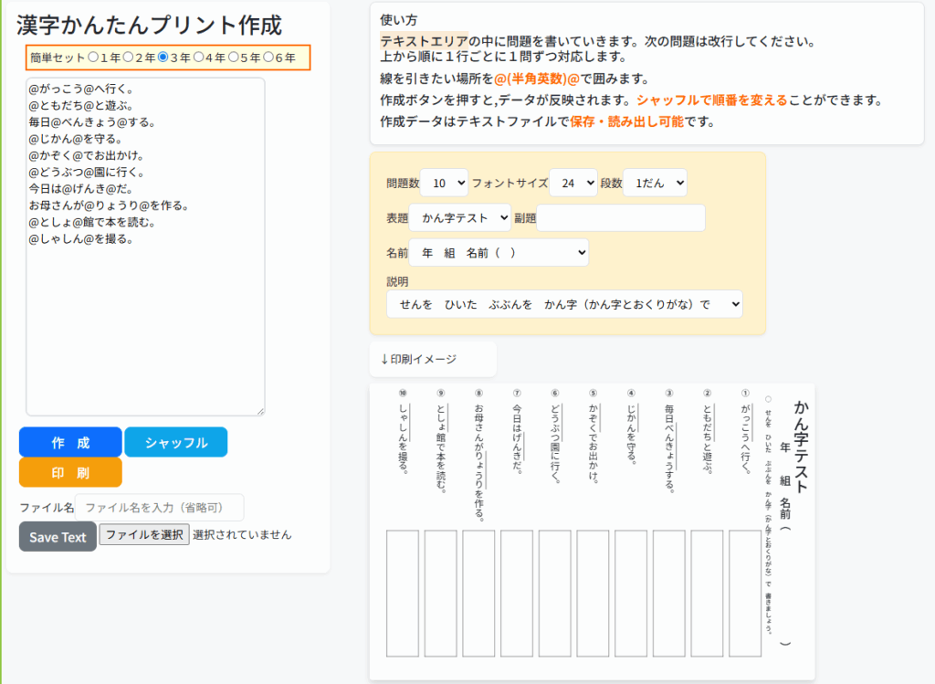Expand the 名前 format dropdown
Image resolution: width=935 pixels, height=684 pixels.
pyautogui.click(x=499, y=252)
